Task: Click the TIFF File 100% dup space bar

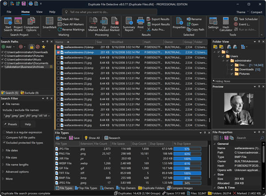Action: click(x=187, y=173)
